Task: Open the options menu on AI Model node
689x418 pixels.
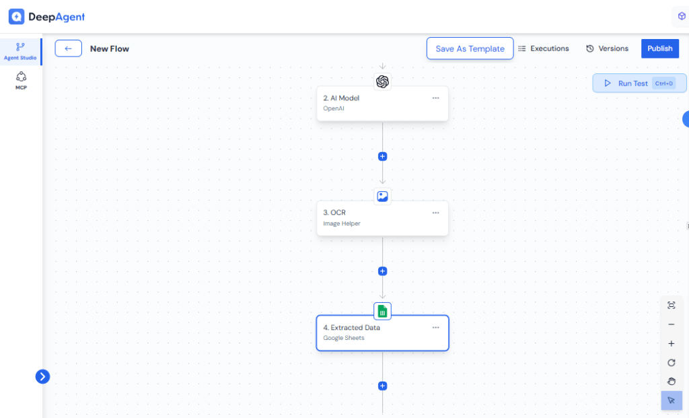Action: click(x=435, y=98)
